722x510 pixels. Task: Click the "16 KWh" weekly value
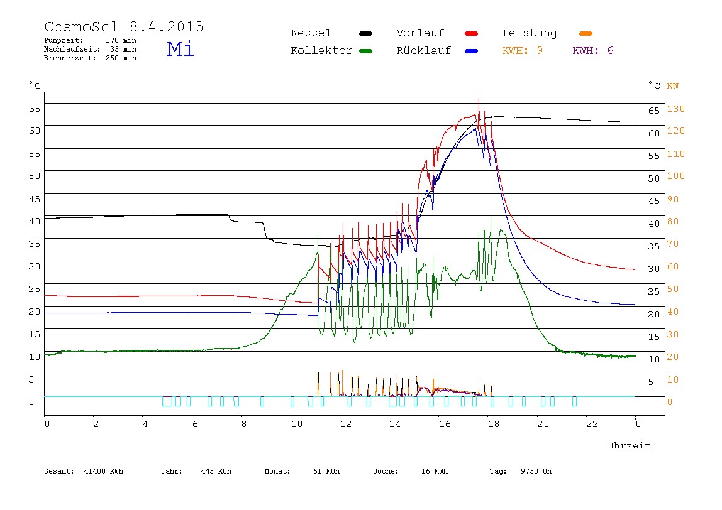(x=435, y=471)
